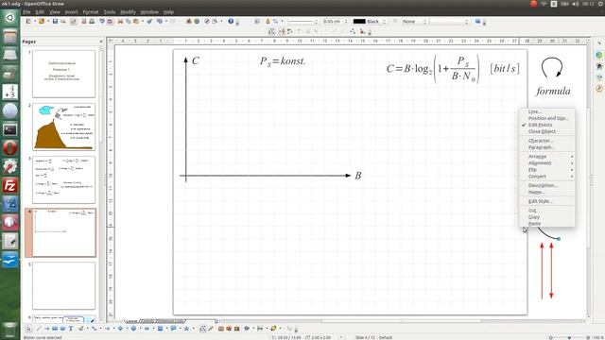
Task: Click the horizontal scrollbar below canvas
Action: (x=401, y=321)
